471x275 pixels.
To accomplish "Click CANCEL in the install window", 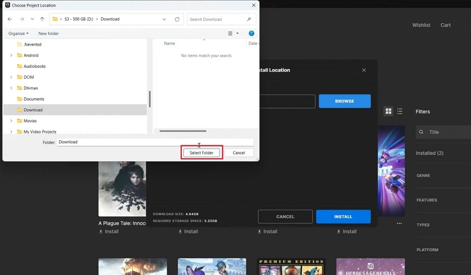I will pyautogui.click(x=285, y=216).
